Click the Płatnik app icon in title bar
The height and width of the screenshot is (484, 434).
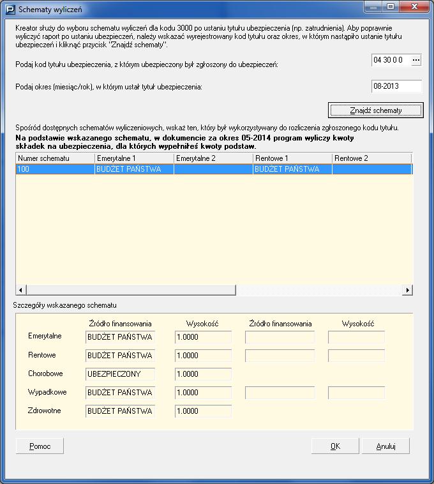[x=10, y=10]
